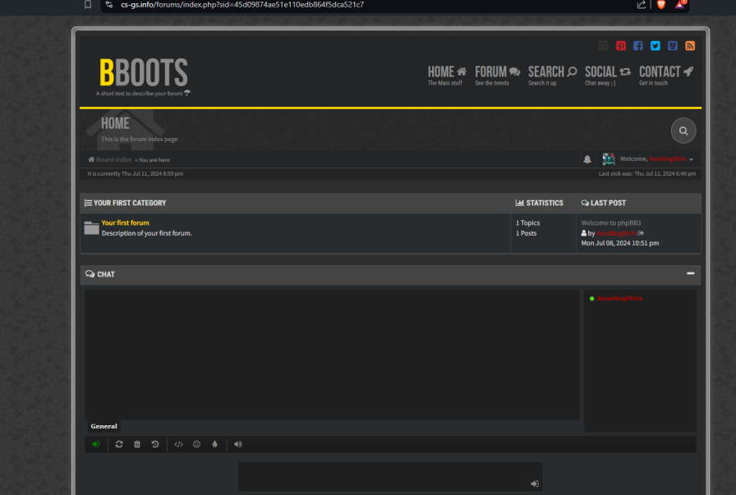The image size is (736, 495).
Task: Open the GitHub social icon link
Action: pos(604,45)
